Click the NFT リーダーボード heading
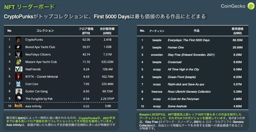The image size is (256, 132). click(x=29, y=7)
